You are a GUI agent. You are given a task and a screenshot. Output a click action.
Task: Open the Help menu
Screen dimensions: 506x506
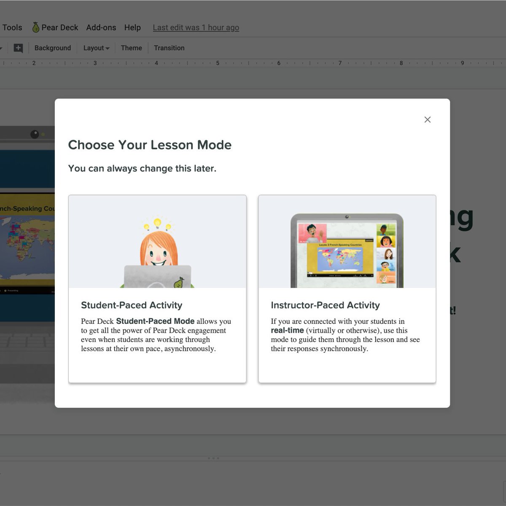click(132, 27)
